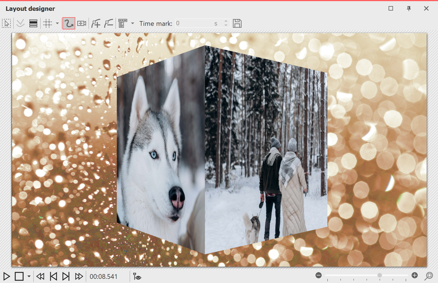Toggle the preview visibility eye icon
The image size is (438, 283).
point(137,277)
